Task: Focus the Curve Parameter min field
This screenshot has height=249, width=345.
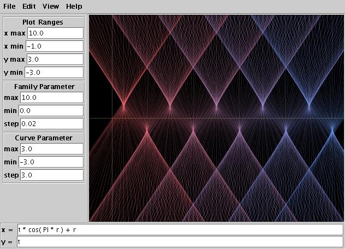Action: [51, 162]
